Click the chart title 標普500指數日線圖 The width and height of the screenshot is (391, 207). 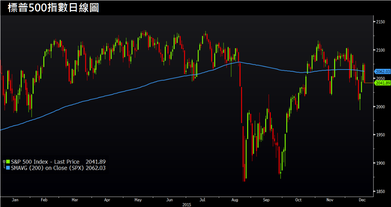53,8
